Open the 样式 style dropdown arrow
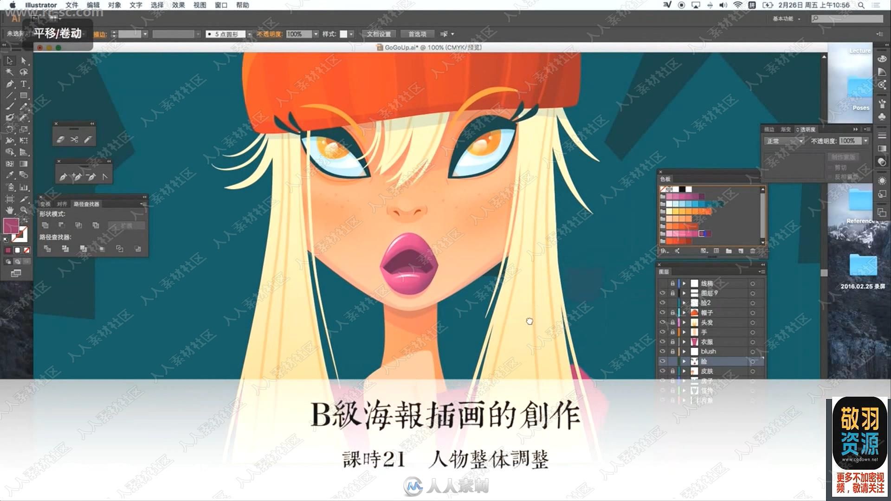Screen dimensions: 891x501 tap(351, 34)
